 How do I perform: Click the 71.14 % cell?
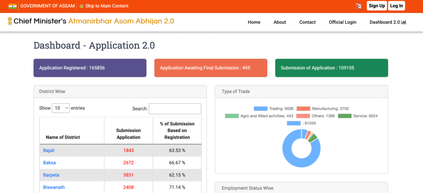pyautogui.click(x=177, y=187)
